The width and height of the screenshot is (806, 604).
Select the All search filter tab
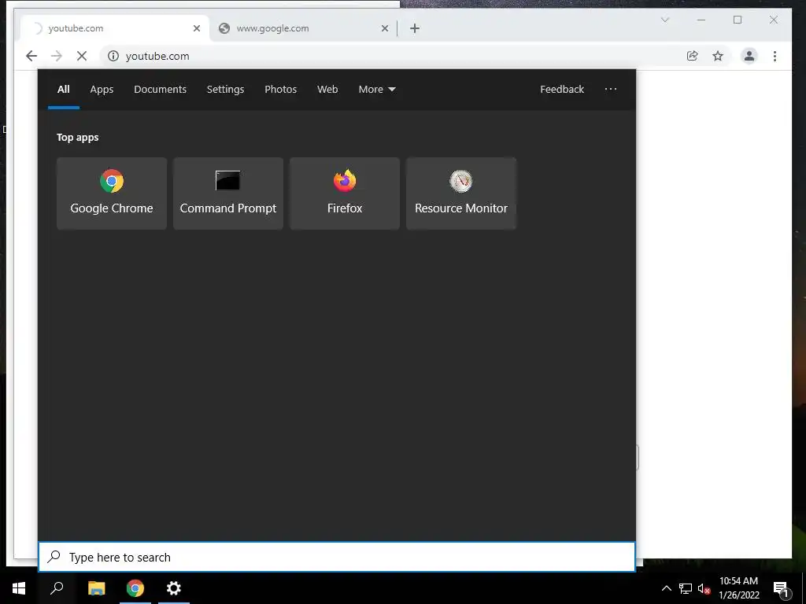click(x=64, y=90)
